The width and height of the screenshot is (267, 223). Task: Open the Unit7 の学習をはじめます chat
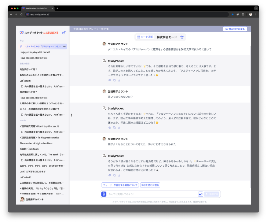(33, 171)
